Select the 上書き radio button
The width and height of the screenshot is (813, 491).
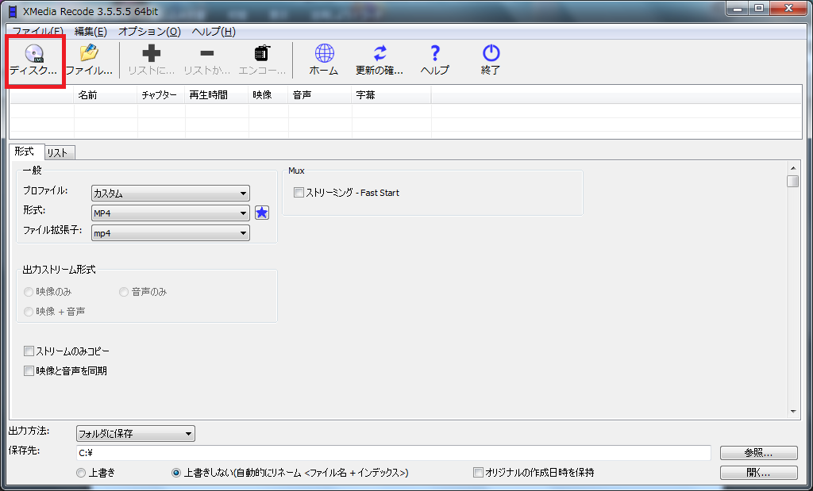click(x=80, y=472)
